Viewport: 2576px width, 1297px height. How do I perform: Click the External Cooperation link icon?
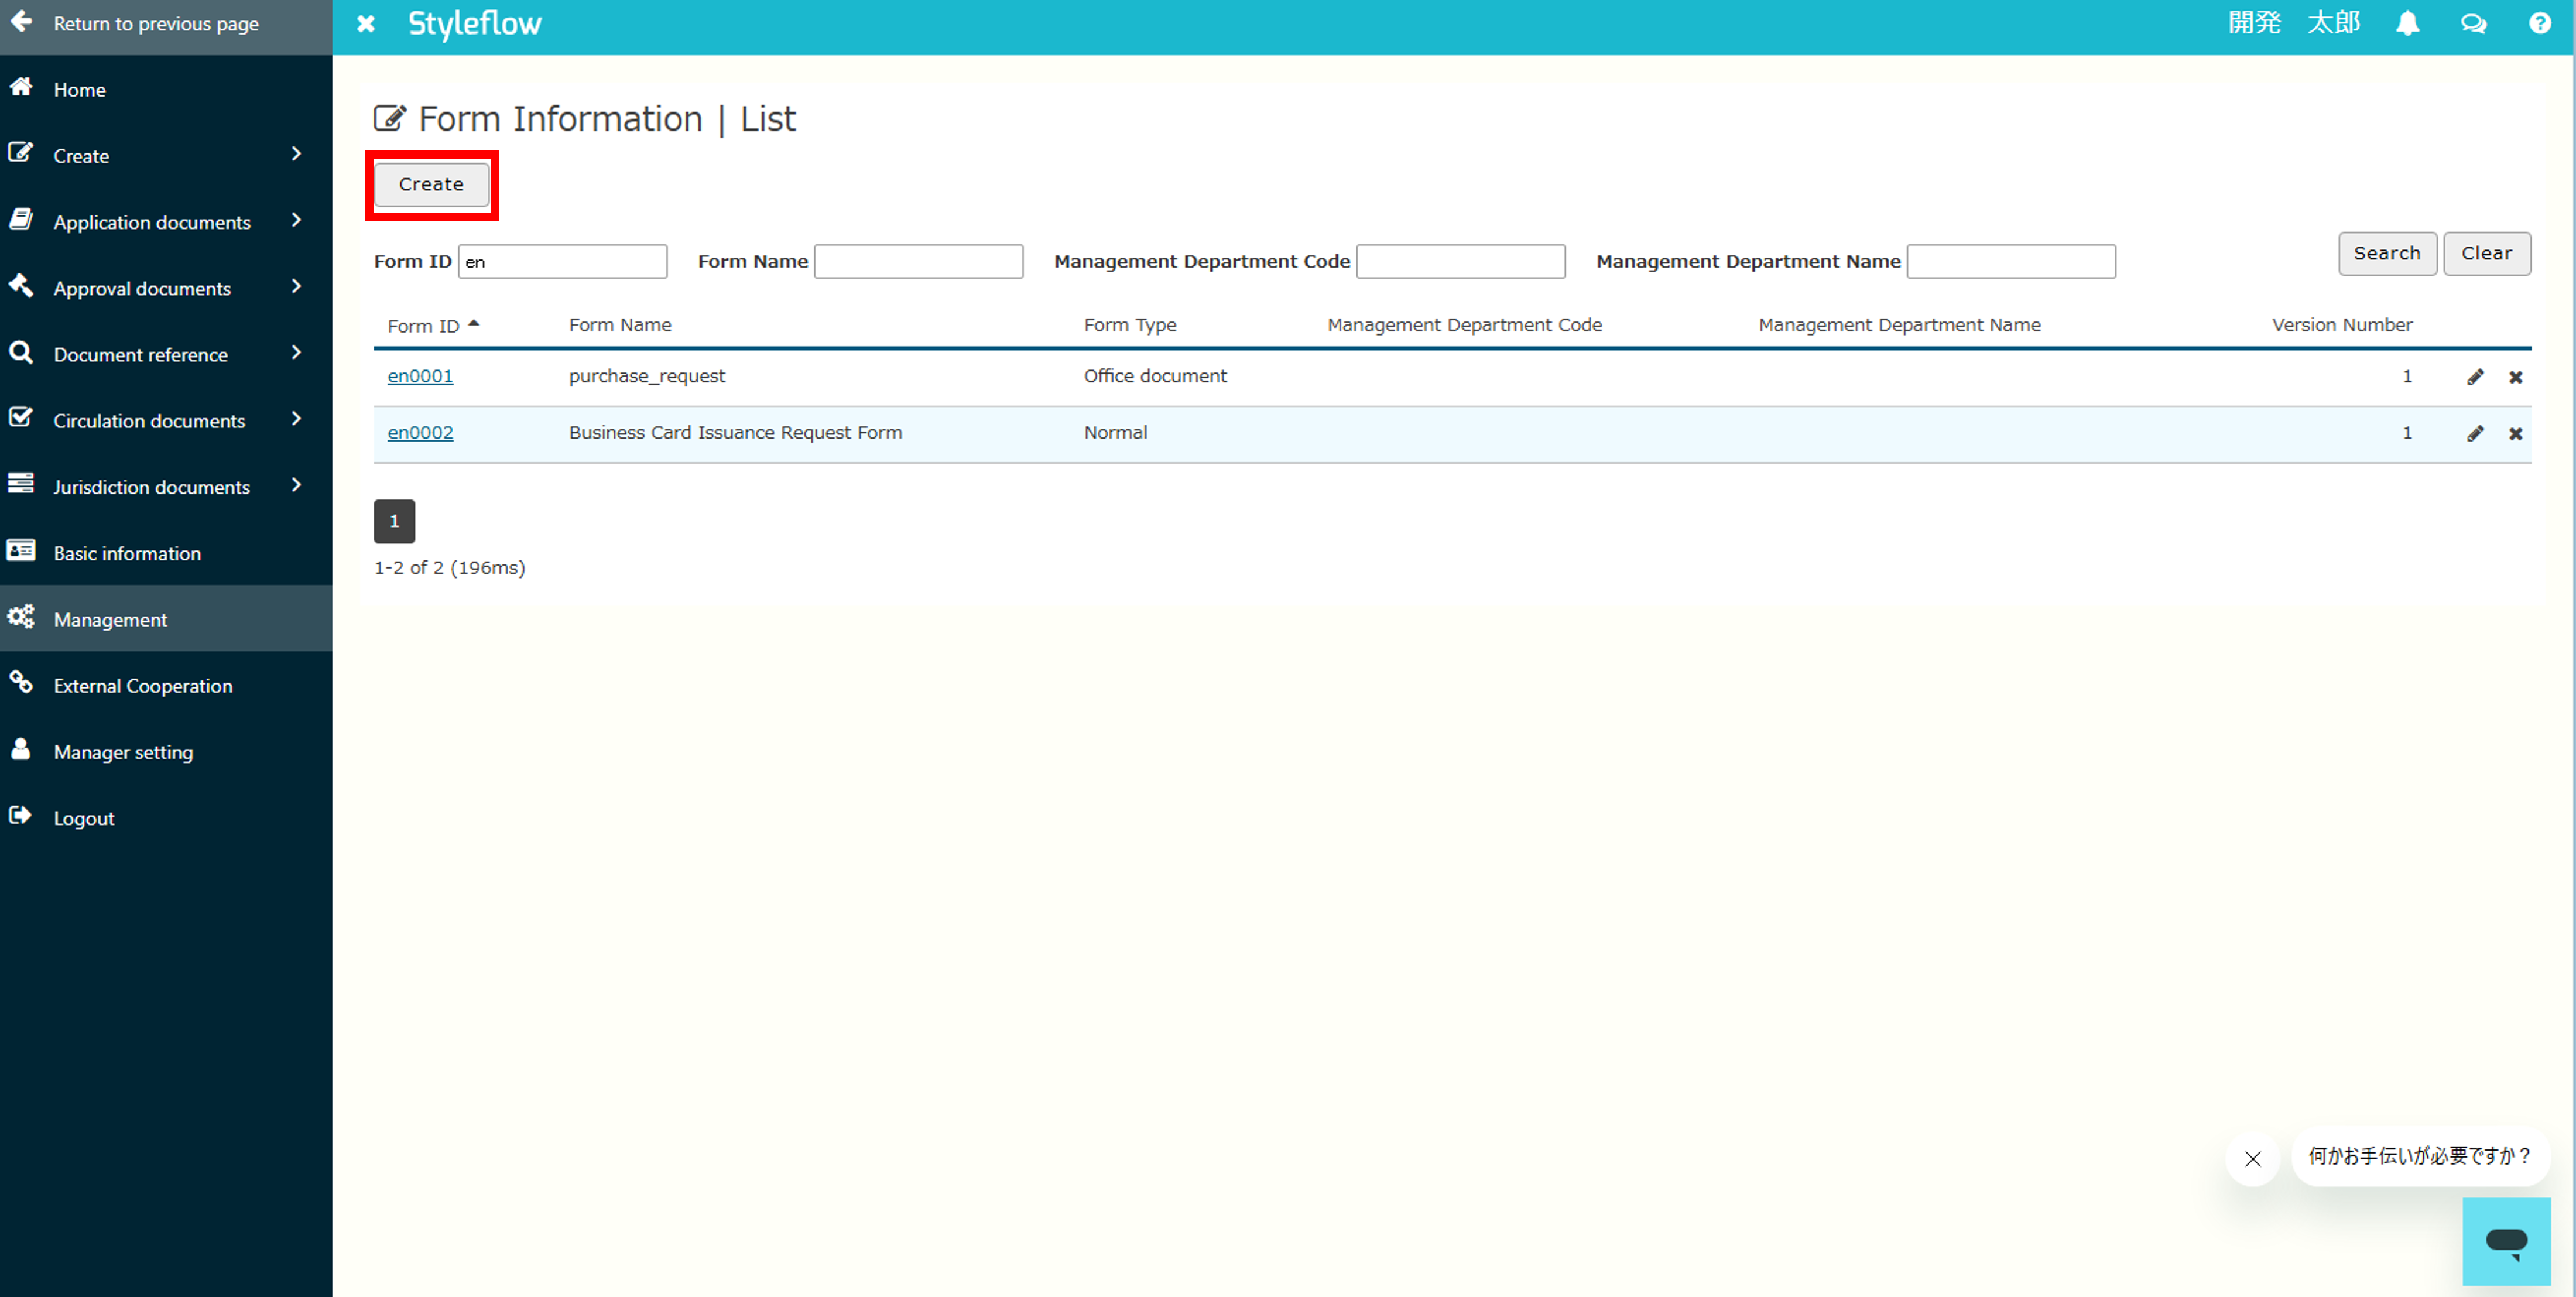coord(21,683)
